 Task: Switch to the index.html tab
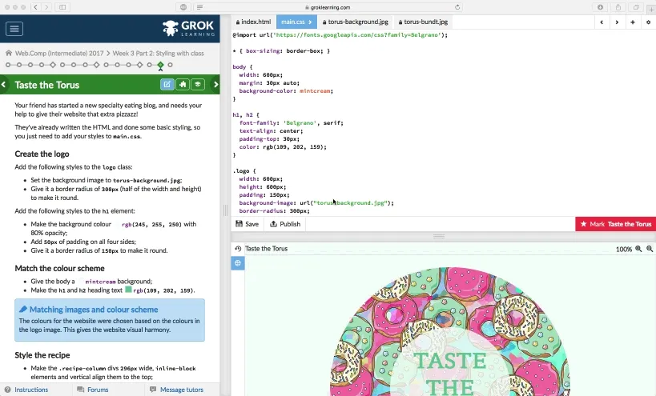(253, 22)
